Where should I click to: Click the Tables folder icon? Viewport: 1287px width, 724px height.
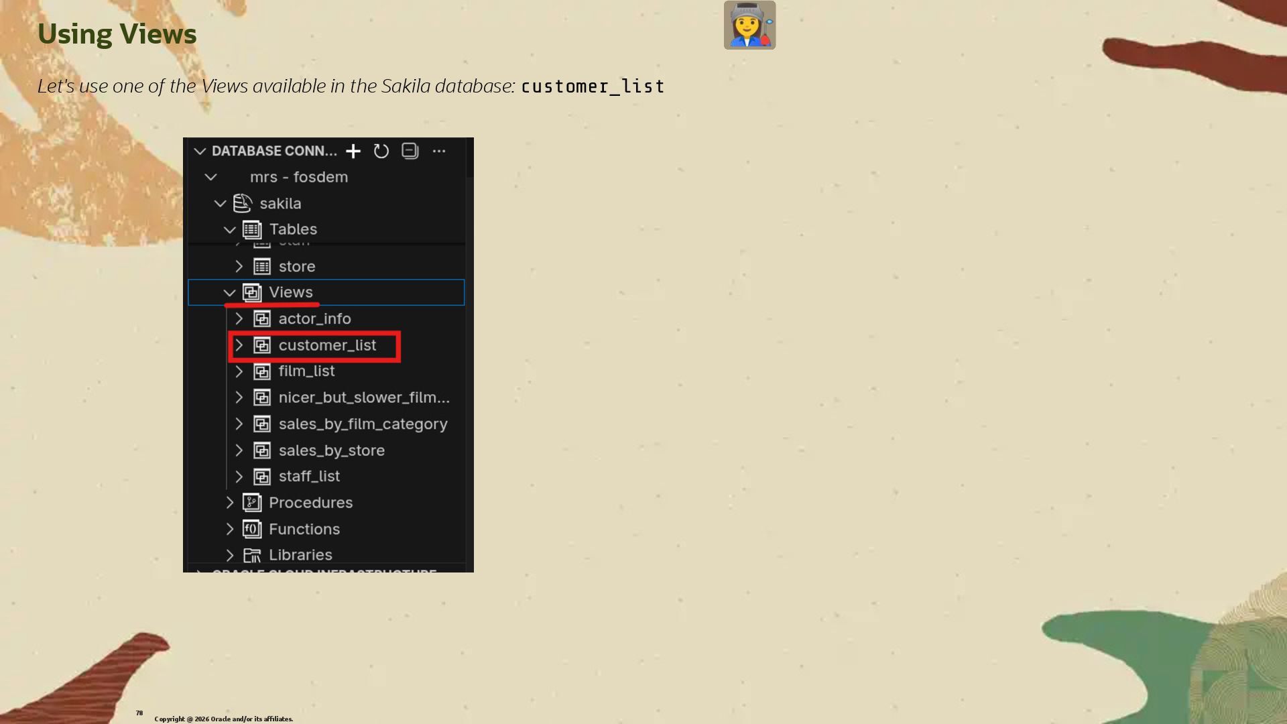(x=252, y=230)
